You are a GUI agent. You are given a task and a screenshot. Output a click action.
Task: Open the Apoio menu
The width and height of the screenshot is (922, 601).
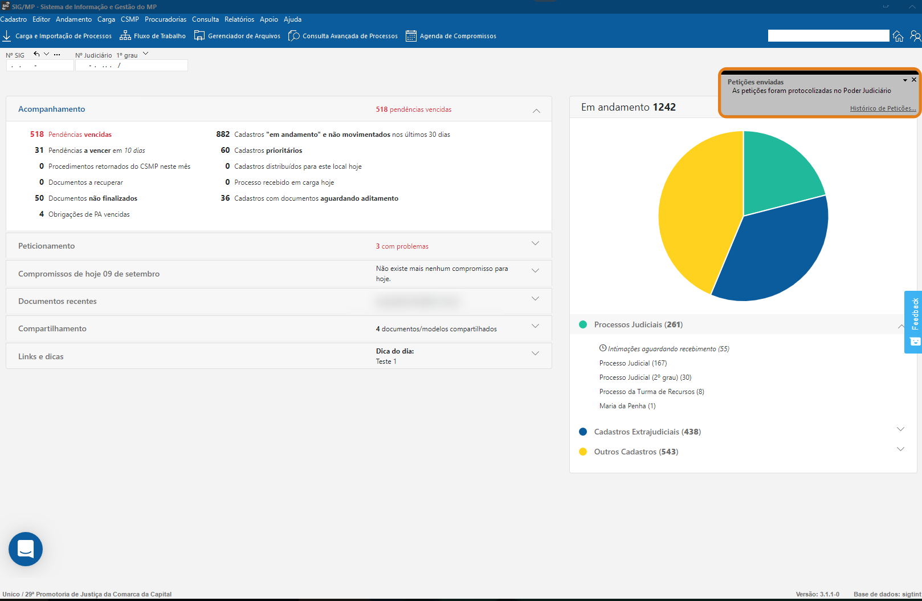pyautogui.click(x=269, y=19)
